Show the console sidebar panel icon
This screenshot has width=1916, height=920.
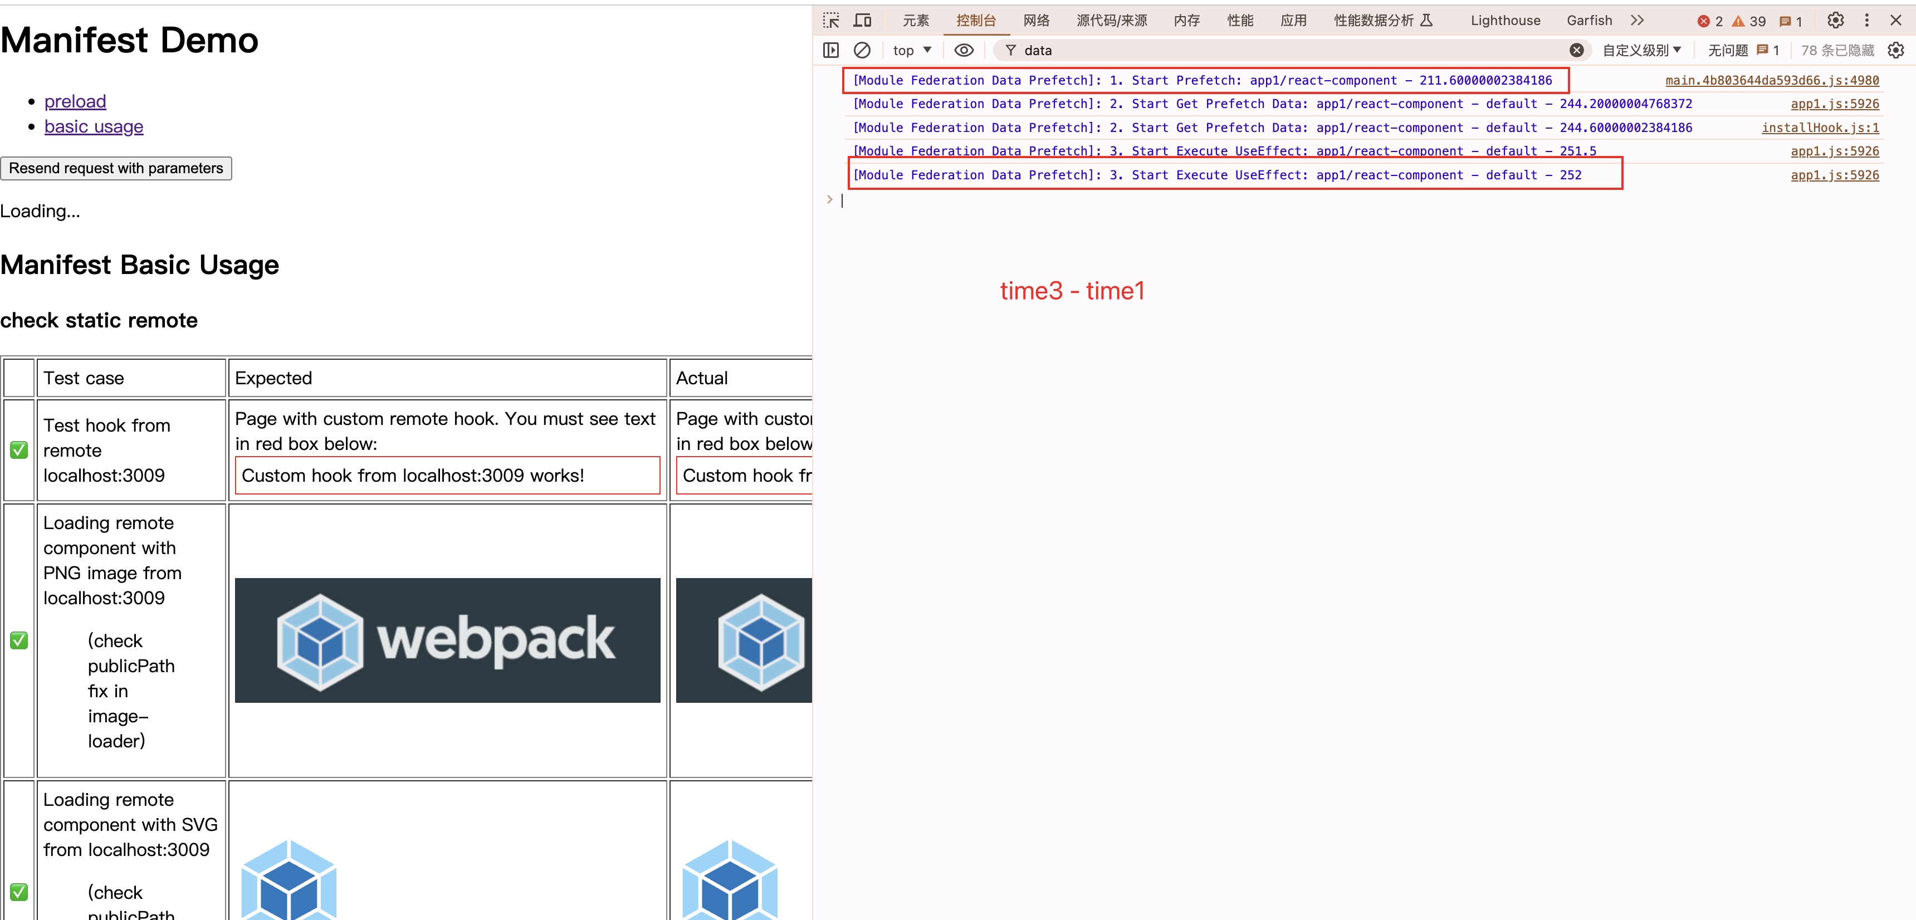coord(831,50)
